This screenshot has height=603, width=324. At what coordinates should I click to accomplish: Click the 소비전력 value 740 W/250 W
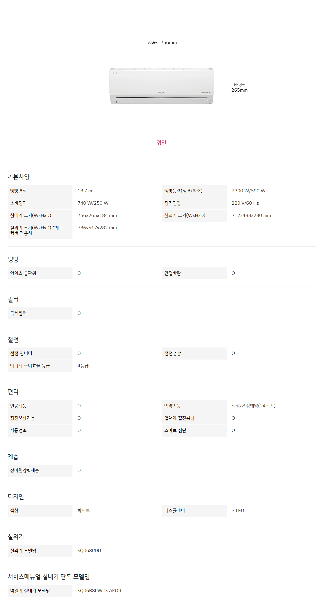[x=93, y=203]
